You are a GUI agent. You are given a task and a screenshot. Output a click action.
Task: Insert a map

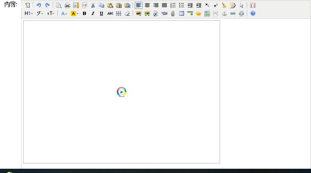coord(207,14)
